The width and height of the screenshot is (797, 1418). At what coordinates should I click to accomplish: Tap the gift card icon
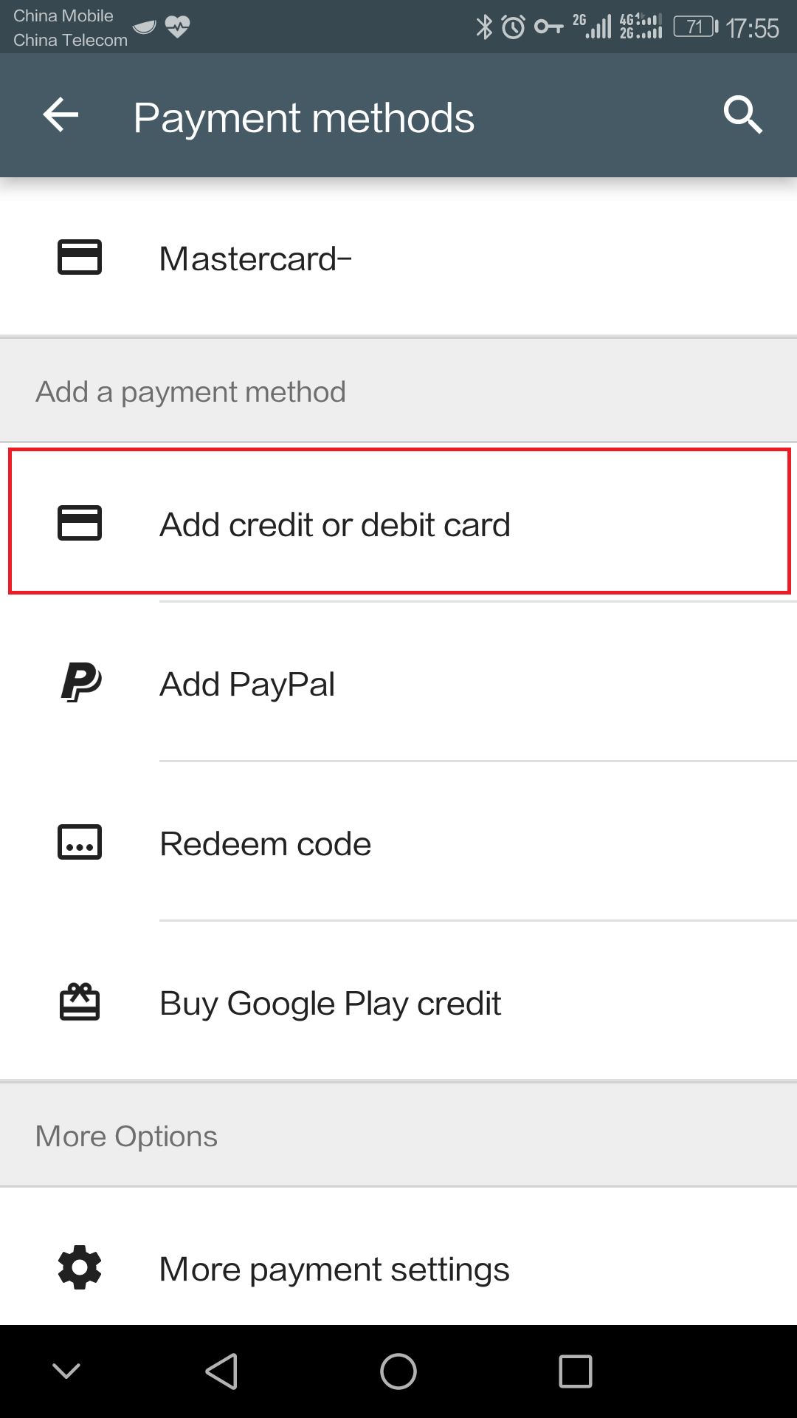click(80, 1002)
